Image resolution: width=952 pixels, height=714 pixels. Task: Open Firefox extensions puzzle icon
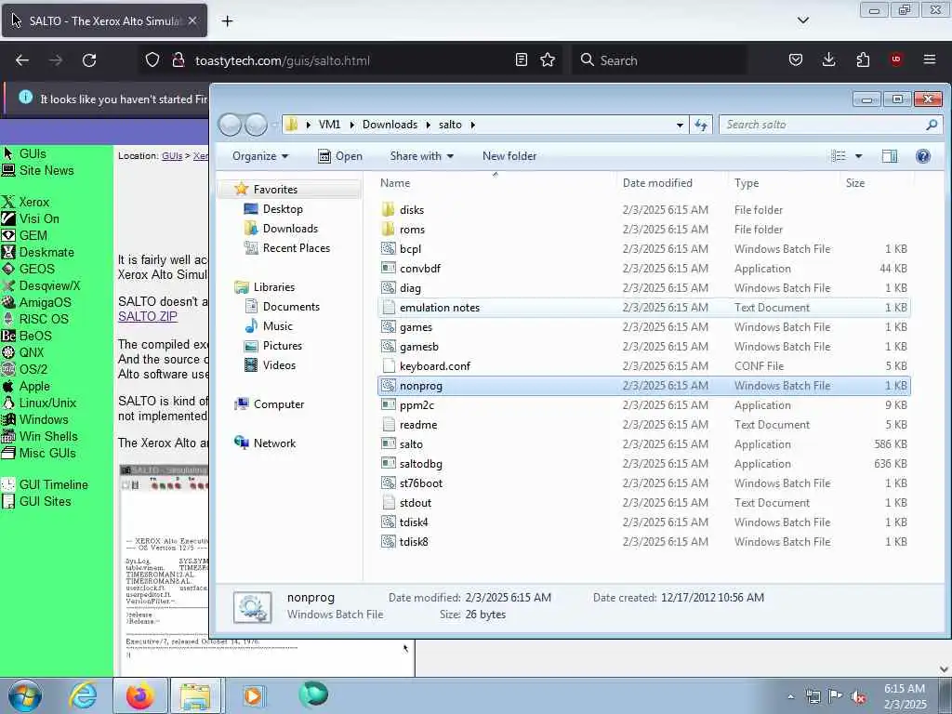pyautogui.click(x=863, y=59)
